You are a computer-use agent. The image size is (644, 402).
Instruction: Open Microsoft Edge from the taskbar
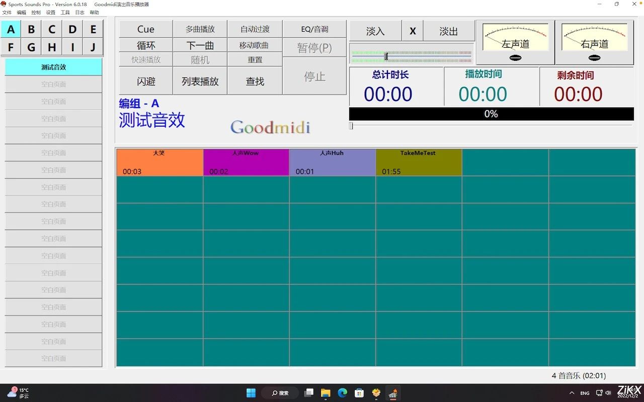[342, 393]
